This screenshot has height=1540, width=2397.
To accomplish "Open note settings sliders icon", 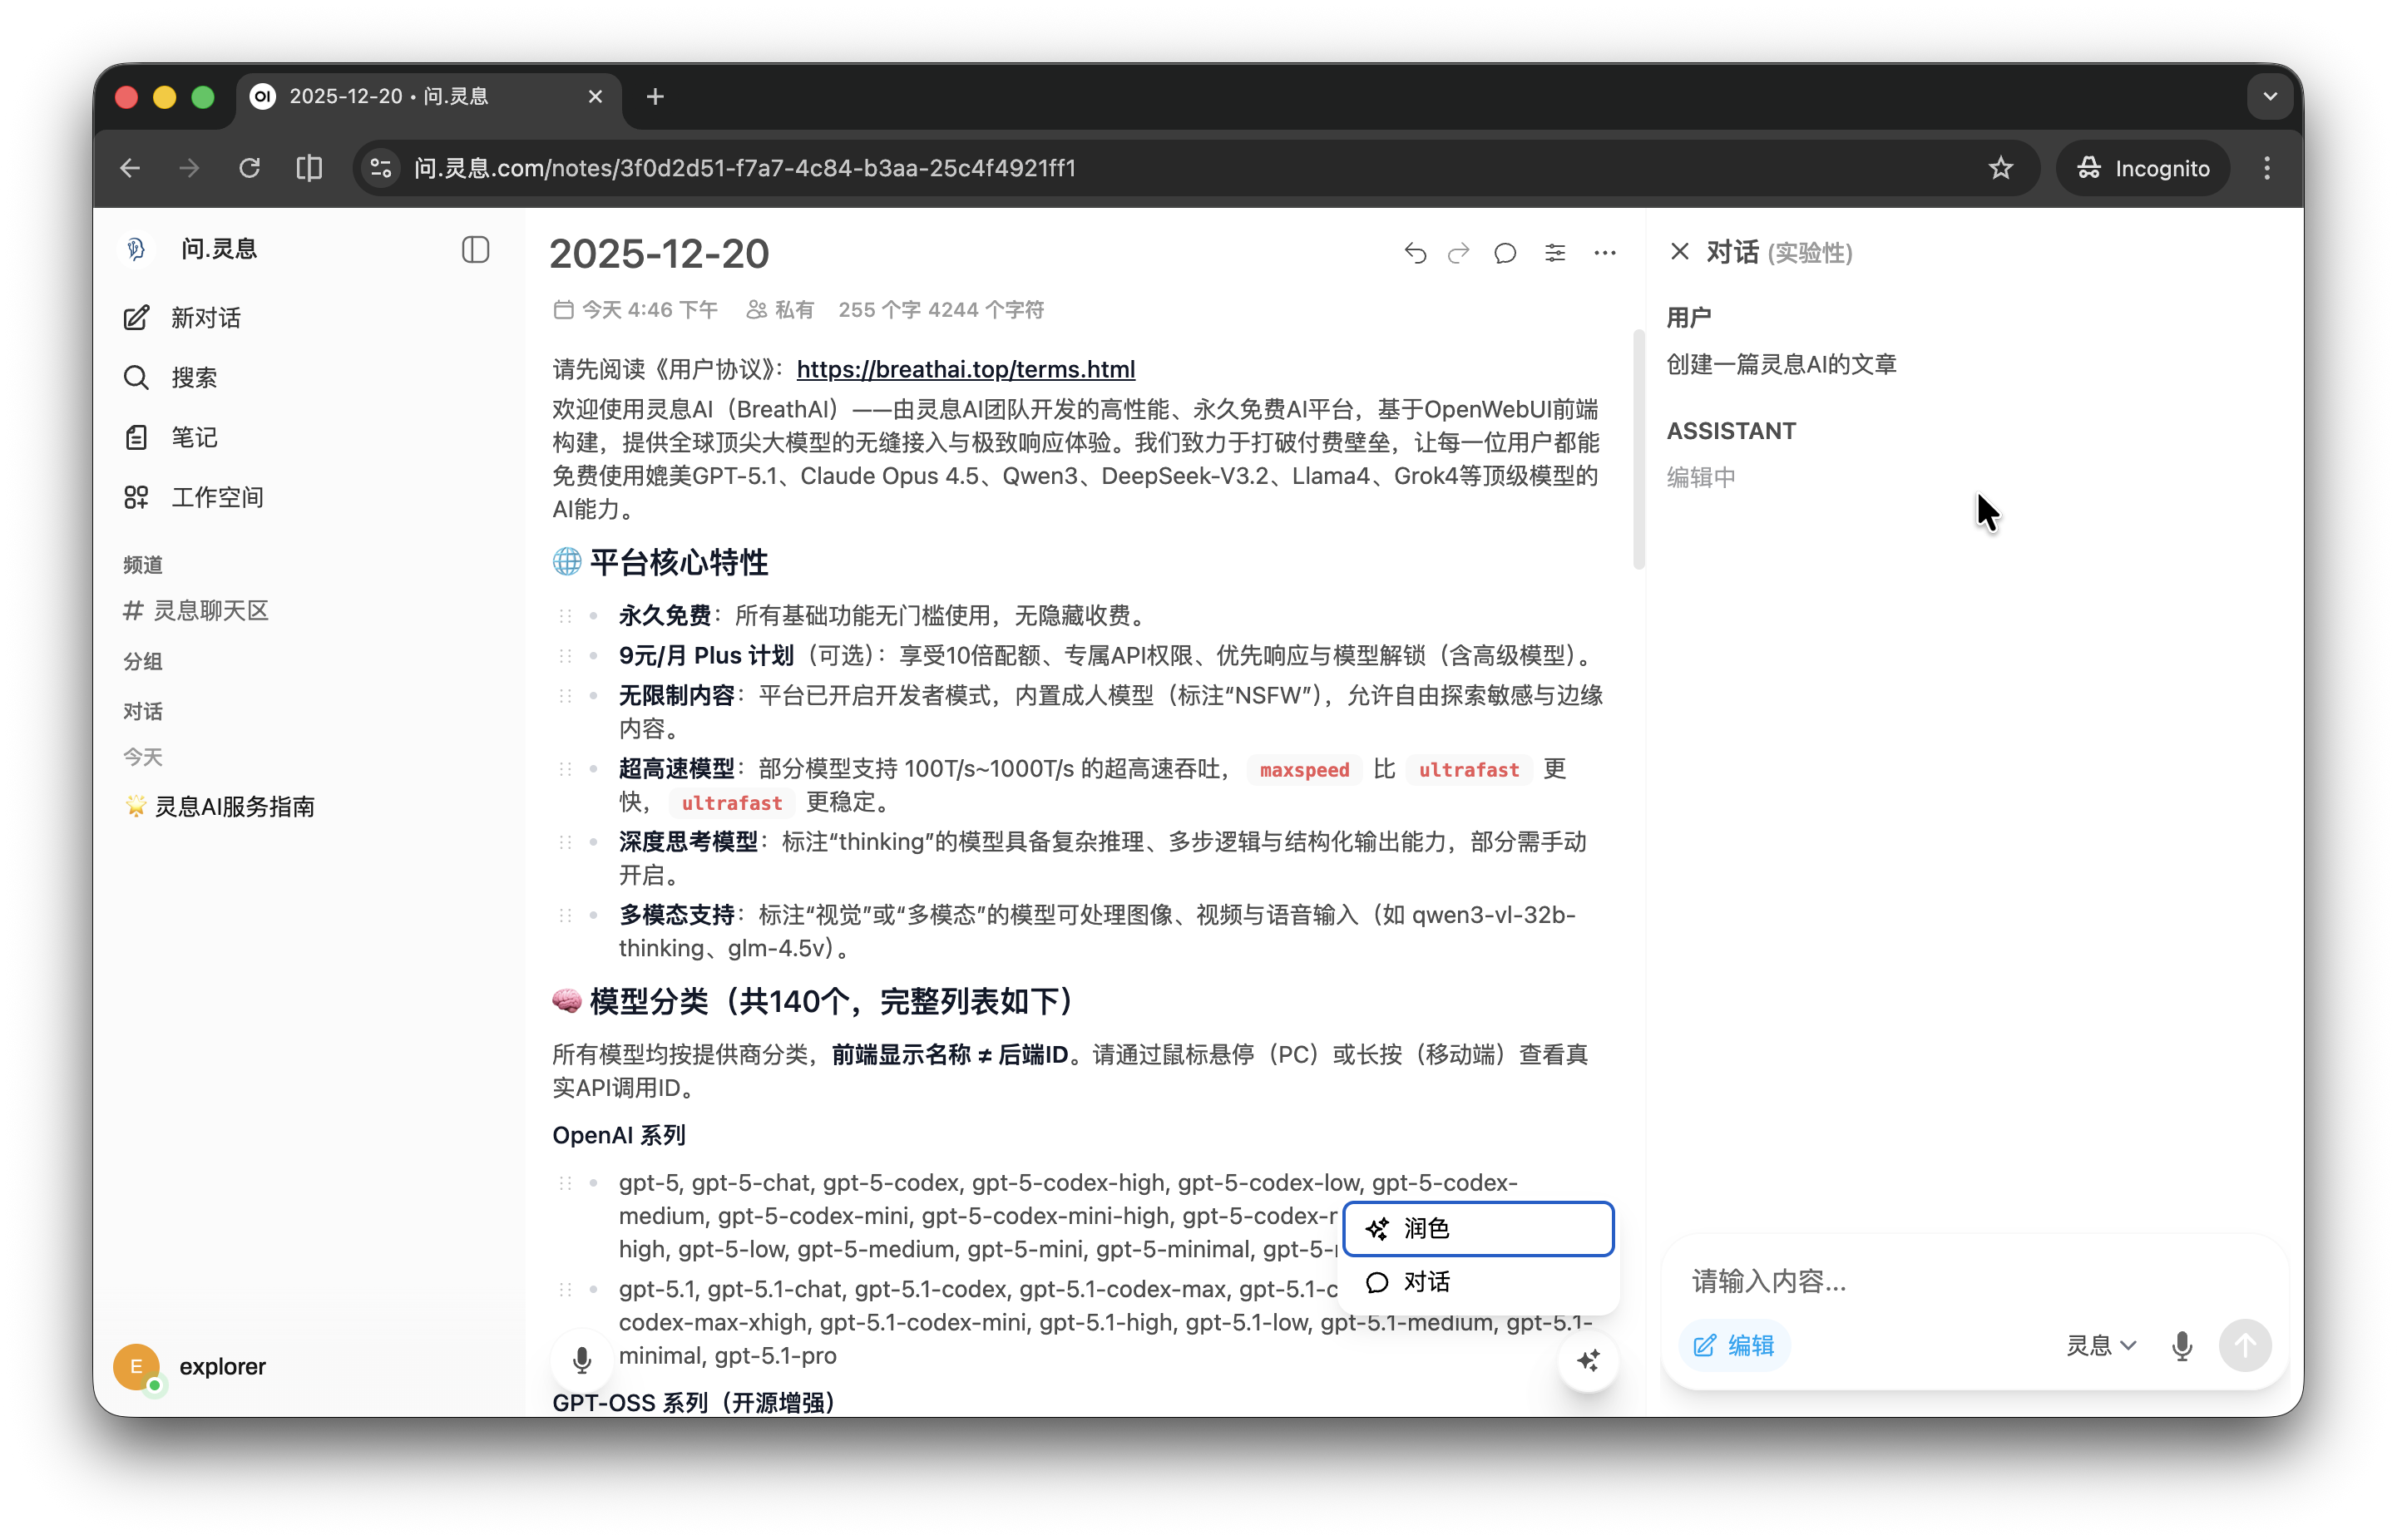I will point(1555,253).
